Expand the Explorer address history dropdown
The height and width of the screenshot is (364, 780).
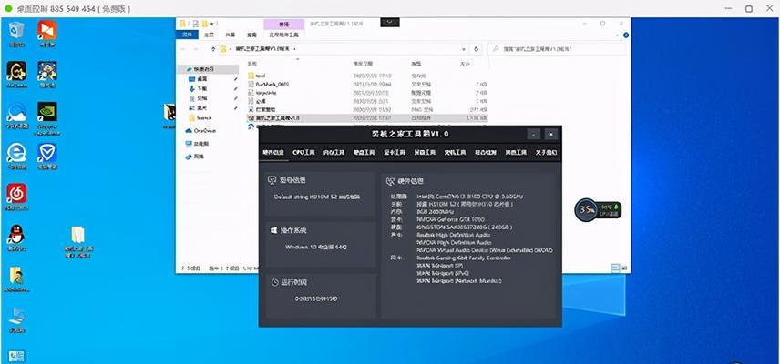tap(464, 49)
